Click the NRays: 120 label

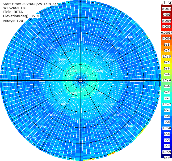tap(13, 21)
